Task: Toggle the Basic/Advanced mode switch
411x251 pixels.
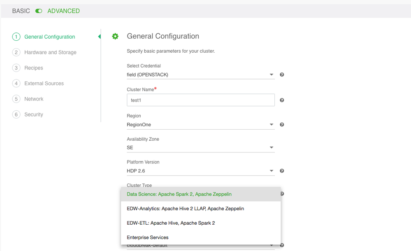Action: [39, 11]
